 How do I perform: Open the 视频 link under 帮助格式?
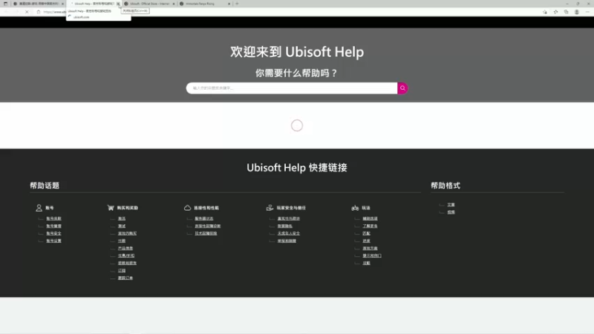[451, 212]
